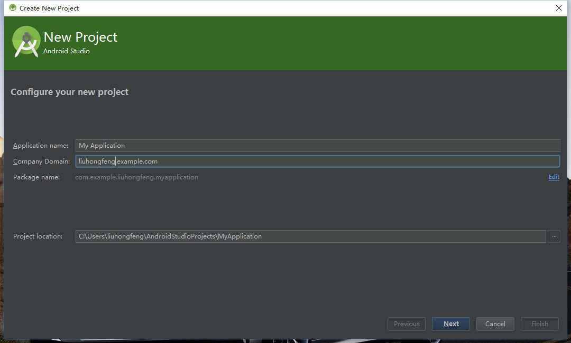Select package name text com.example.liuhongfeng.myapplication
This screenshot has width=571, height=343.
tap(136, 177)
